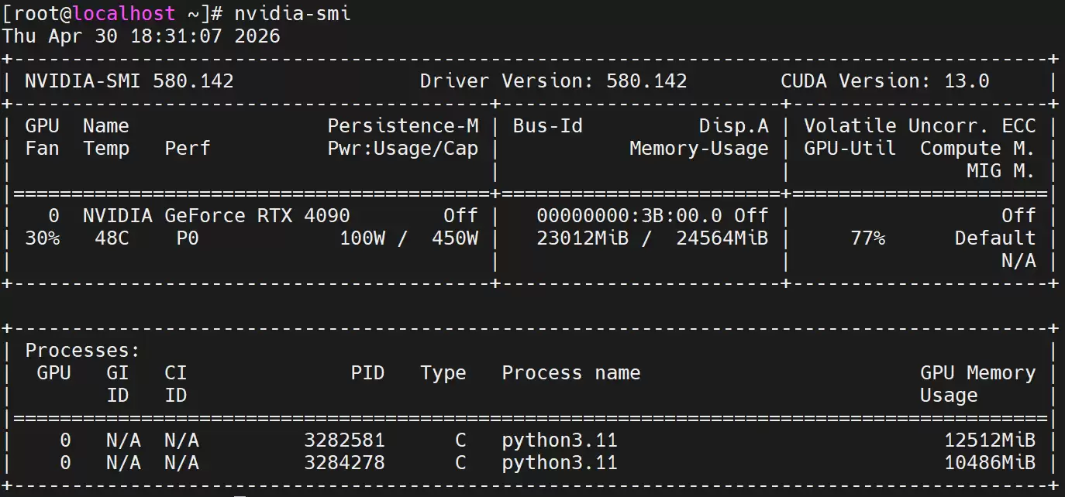Viewport: 1065px width, 497px height.
Task: Select bus ID 00000000:3B:00.0
Action: click(x=629, y=216)
